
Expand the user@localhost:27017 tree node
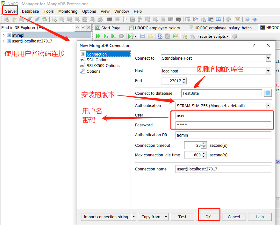tap(4, 41)
